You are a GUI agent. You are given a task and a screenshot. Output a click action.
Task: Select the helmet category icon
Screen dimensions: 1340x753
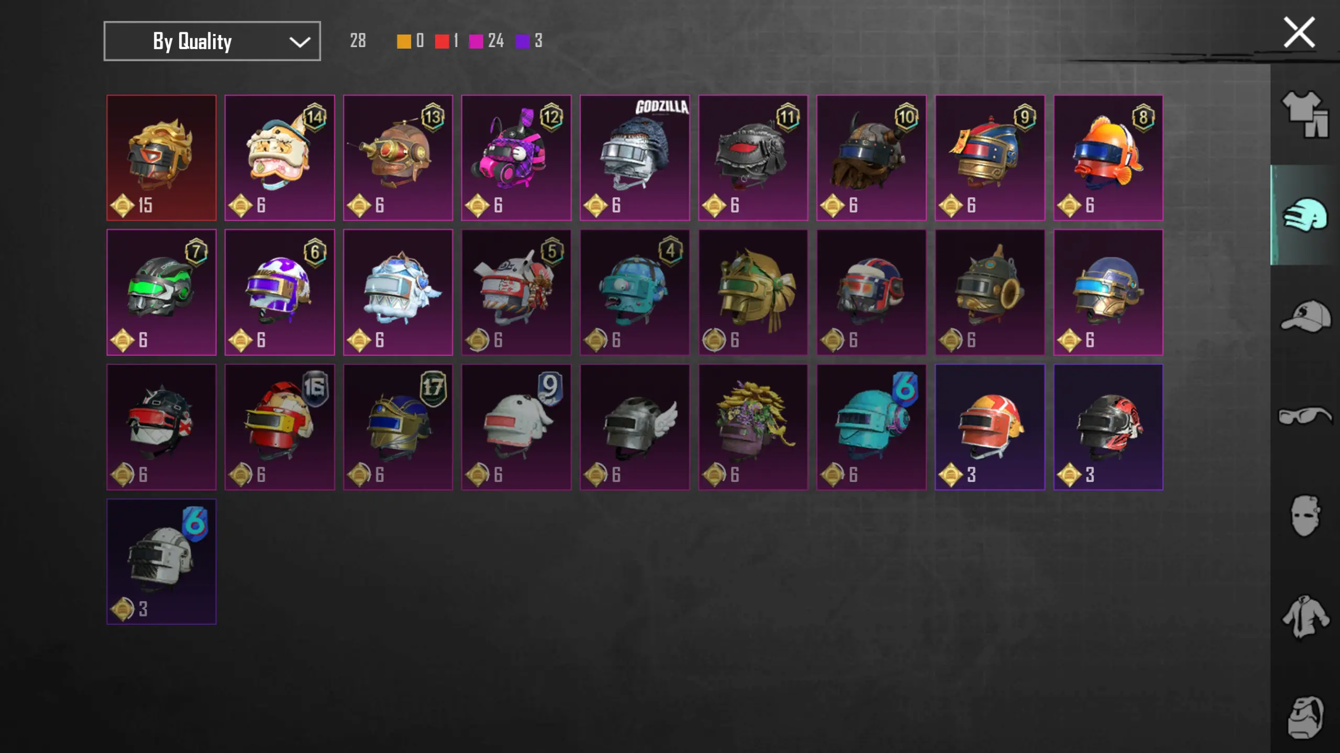(x=1304, y=215)
